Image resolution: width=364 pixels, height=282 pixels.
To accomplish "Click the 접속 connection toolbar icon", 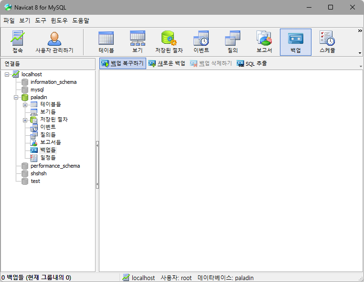I will pyautogui.click(x=18, y=42).
